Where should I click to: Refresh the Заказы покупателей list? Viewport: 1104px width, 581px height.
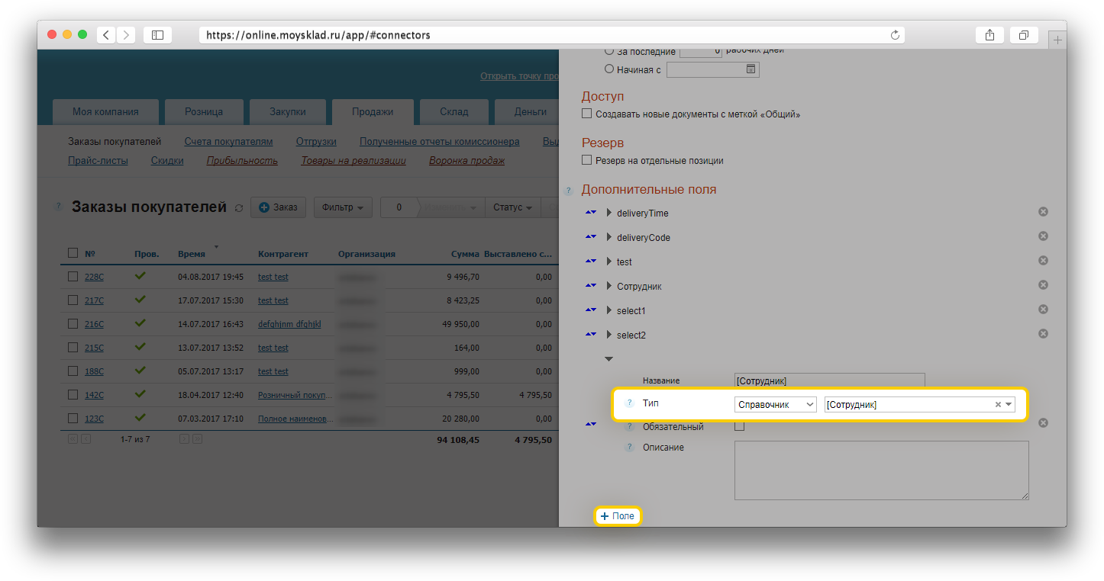239,207
